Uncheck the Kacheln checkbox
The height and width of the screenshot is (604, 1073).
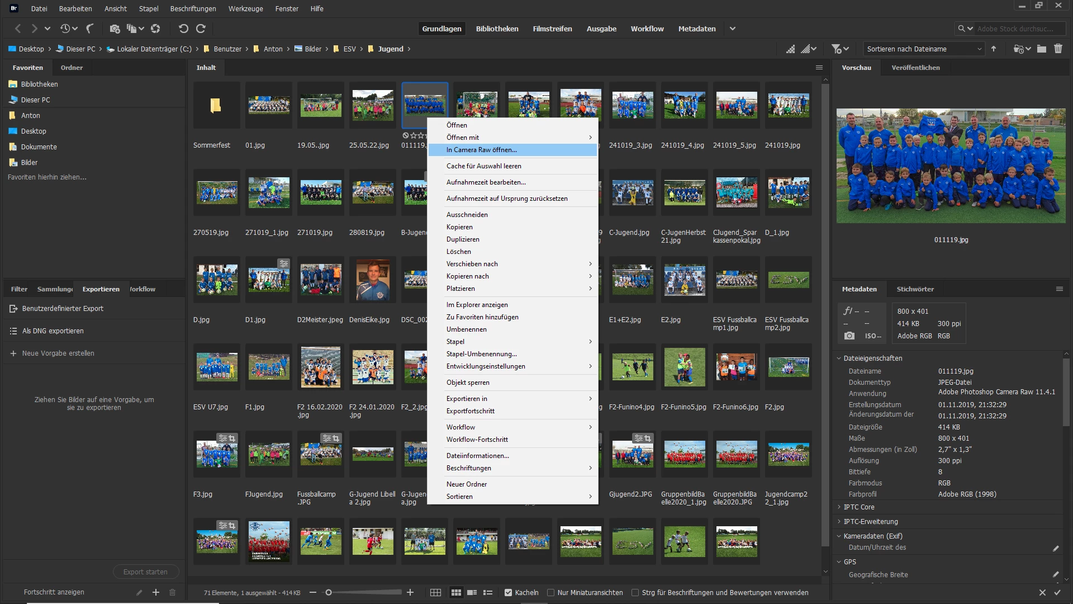pyautogui.click(x=508, y=593)
